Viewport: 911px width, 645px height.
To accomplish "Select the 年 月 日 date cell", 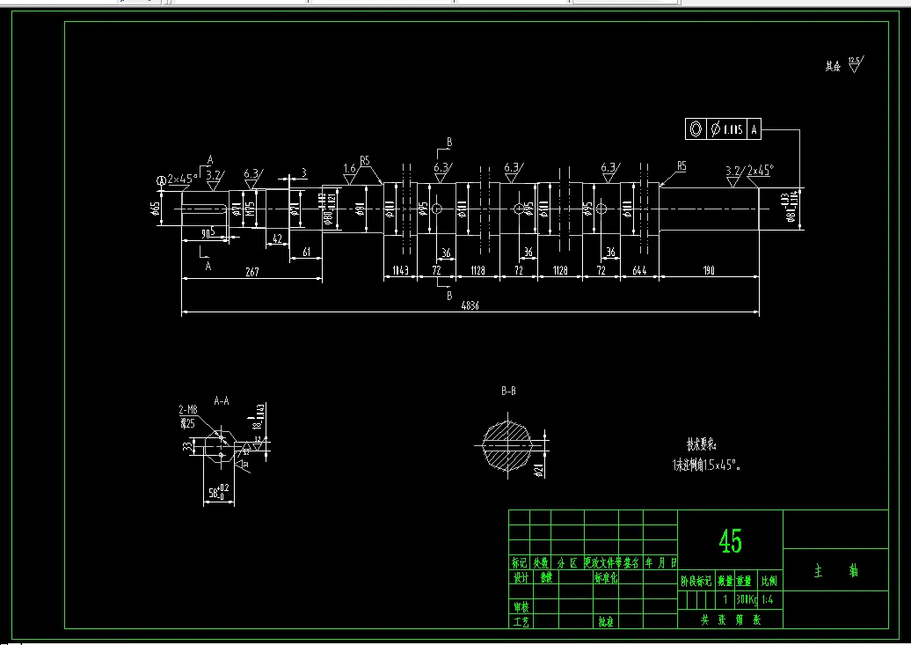I will (660, 563).
